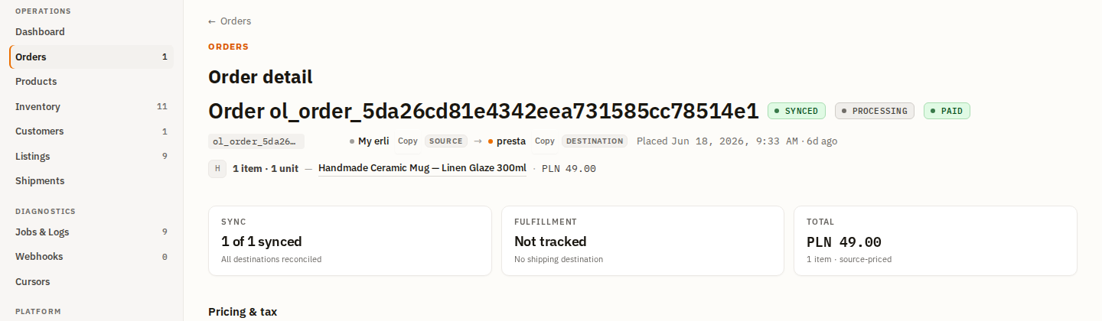Copy the presta destination ID

coord(545,141)
